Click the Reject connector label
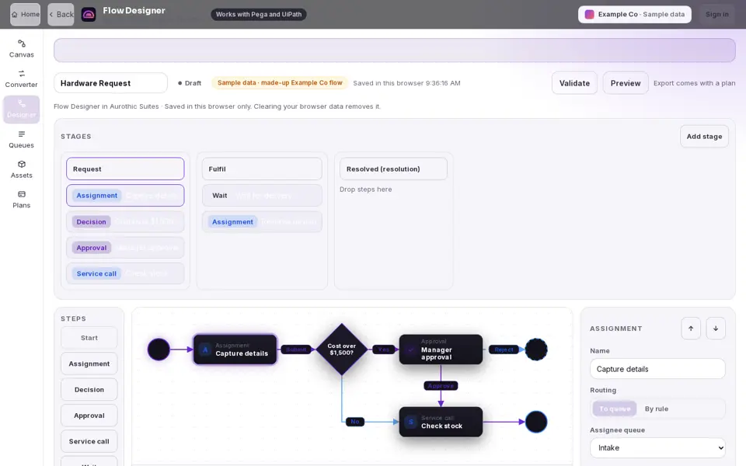Screen dimensions: 746x466 [x=504, y=349]
